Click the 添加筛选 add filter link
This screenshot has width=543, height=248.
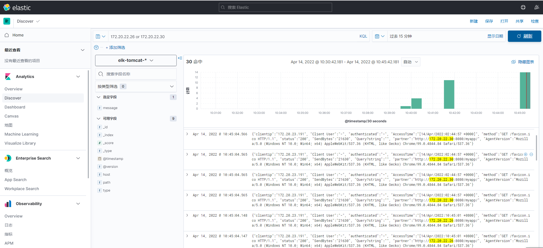(116, 47)
